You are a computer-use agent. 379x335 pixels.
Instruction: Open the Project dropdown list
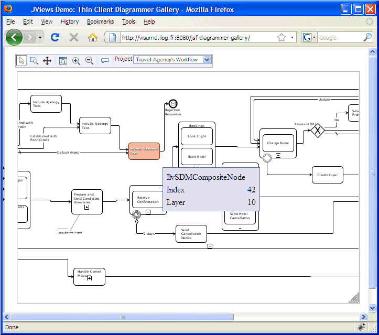(x=207, y=60)
